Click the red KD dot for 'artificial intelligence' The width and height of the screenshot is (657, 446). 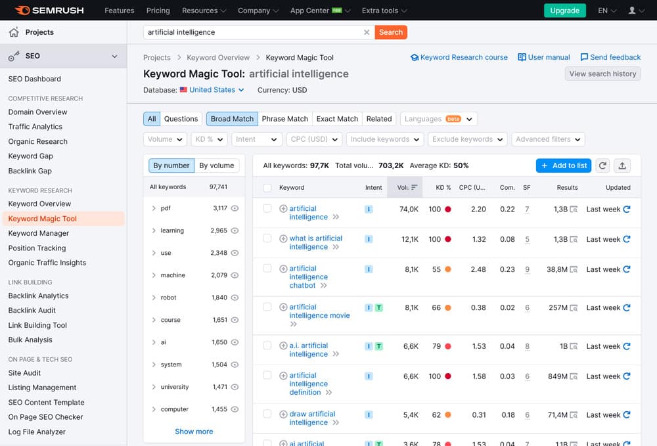coord(447,210)
